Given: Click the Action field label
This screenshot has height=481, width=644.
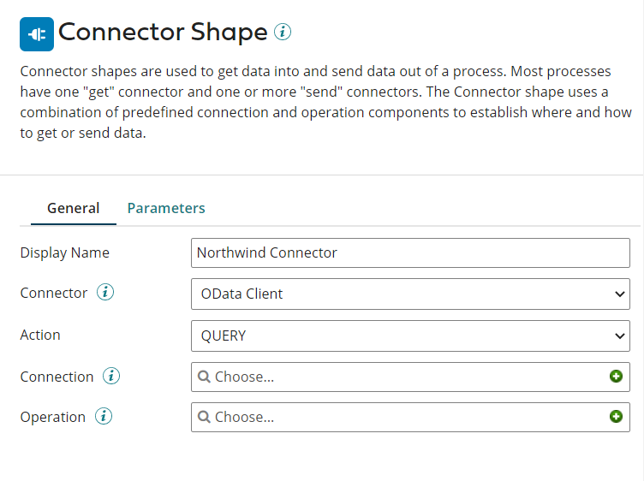Looking at the screenshot, I should click(x=40, y=336).
